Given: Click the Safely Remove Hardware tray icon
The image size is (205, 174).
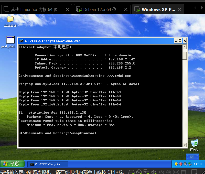Looking at the screenshot, I should point(190,164).
